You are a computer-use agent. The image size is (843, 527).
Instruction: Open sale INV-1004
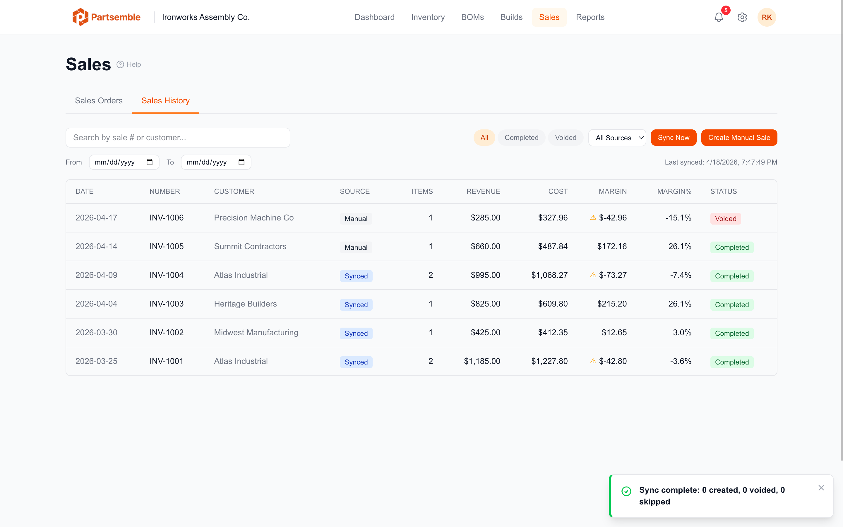pos(166,275)
